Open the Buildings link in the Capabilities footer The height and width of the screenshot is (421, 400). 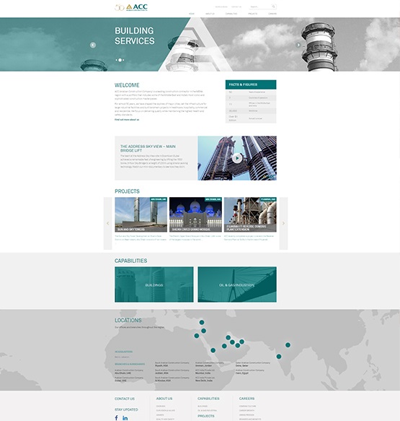click(203, 407)
